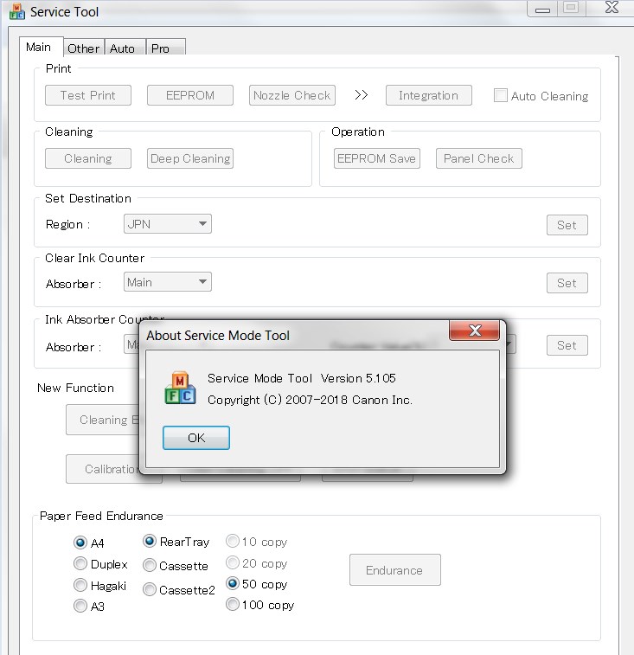Choose RearTray as paper source
The image size is (634, 655).
pos(150,542)
